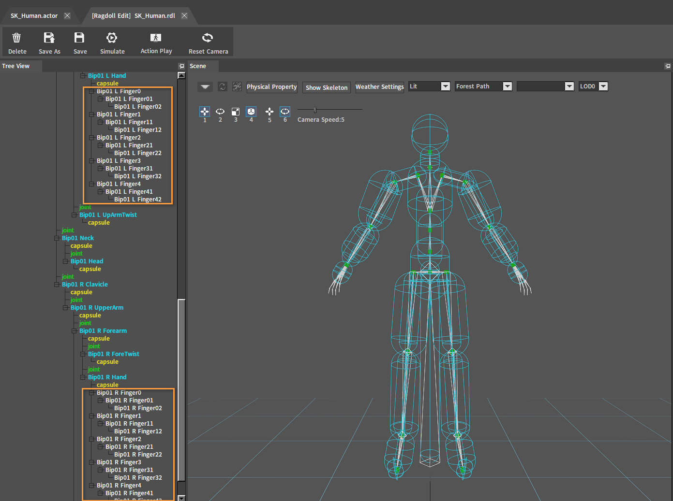
Task: Select the scale tool labeled 3
Action: pyautogui.click(x=236, y=112)
